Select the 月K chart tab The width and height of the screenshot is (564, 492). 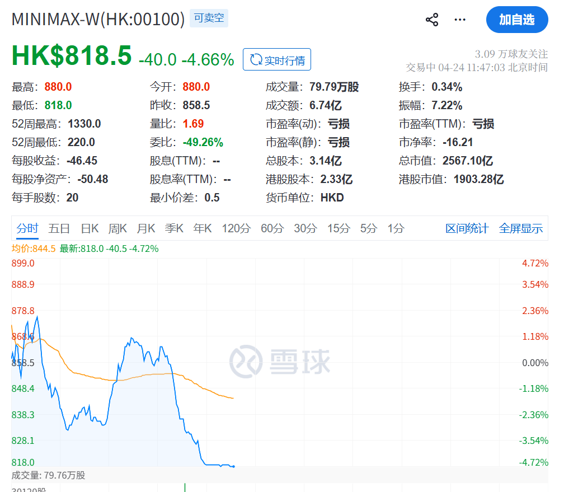(146, 228)
